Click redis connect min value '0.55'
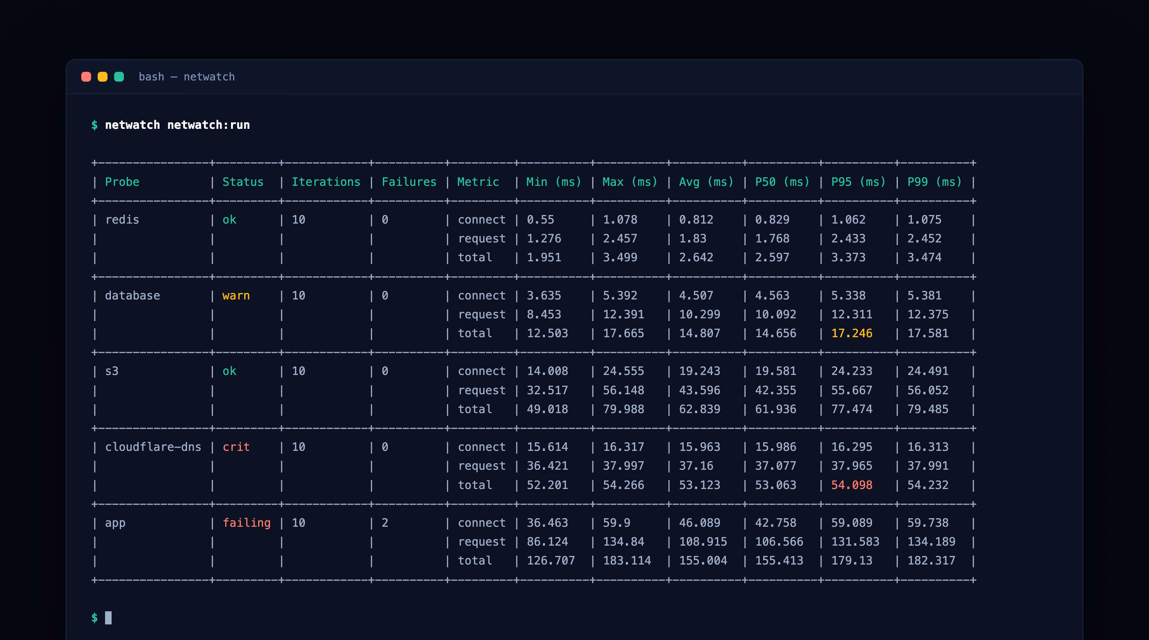The image size is (1149, 640). 540,219
